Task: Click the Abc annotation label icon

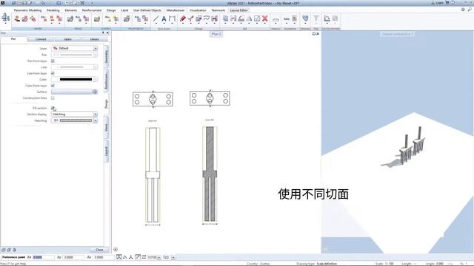Action: (287, 18)
